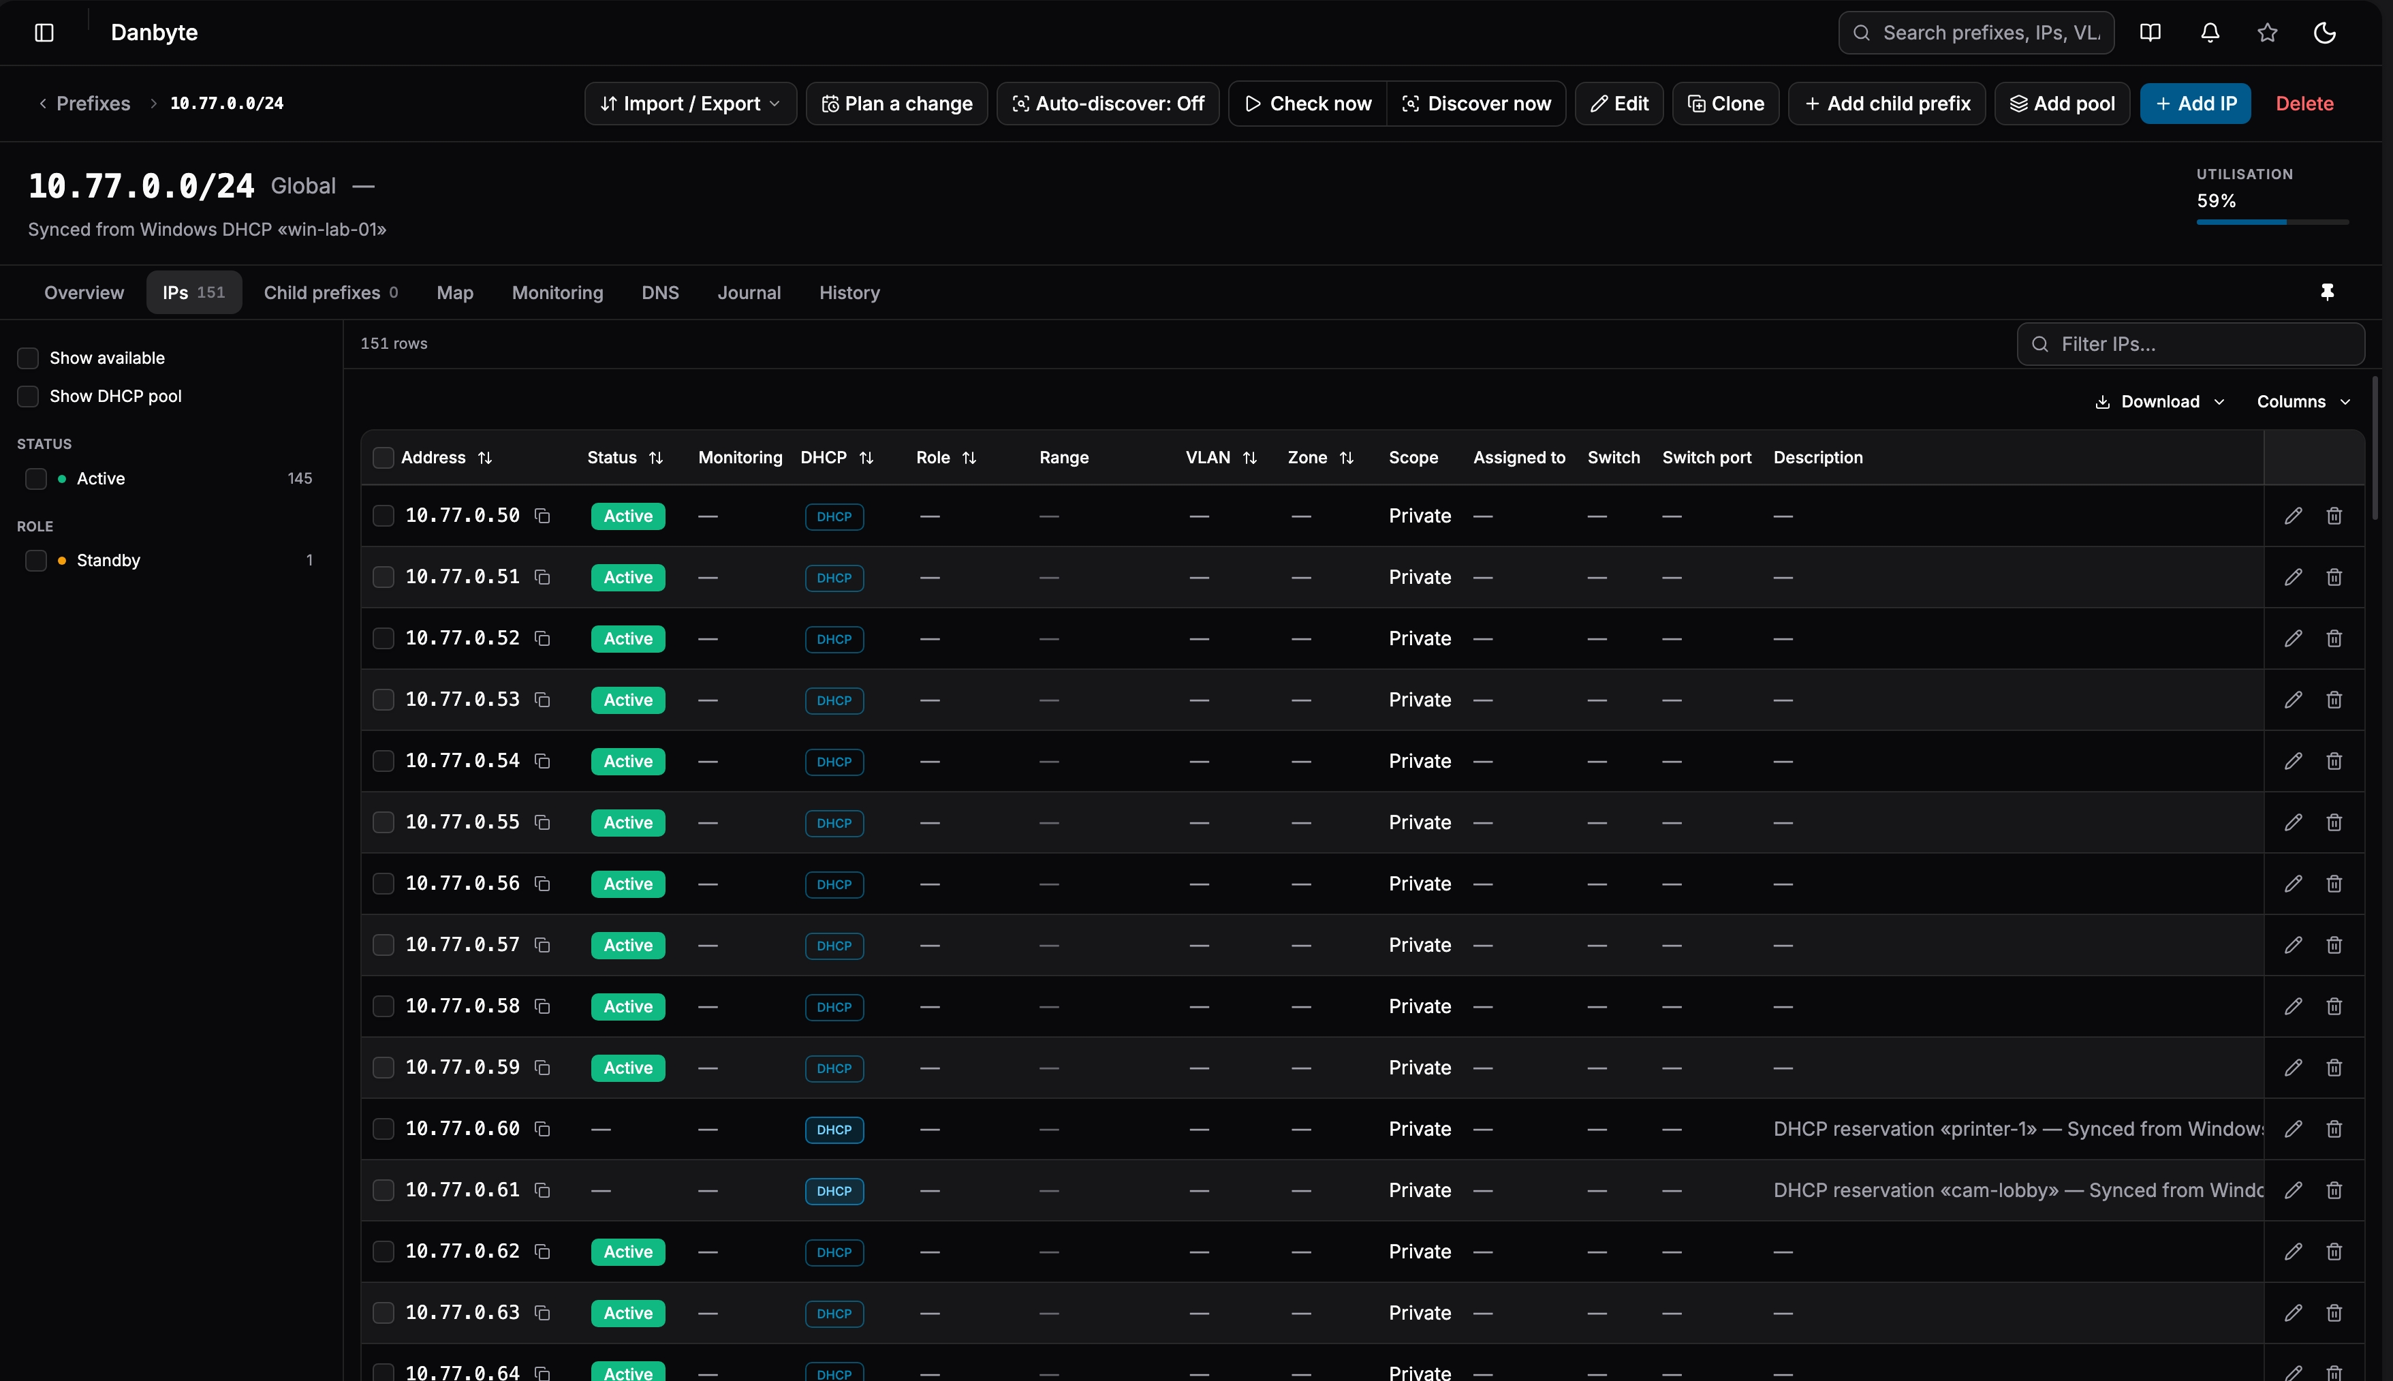
Task: Edit row 10.77.0.60 via pencil icon
Action: click(2292, 1129)
